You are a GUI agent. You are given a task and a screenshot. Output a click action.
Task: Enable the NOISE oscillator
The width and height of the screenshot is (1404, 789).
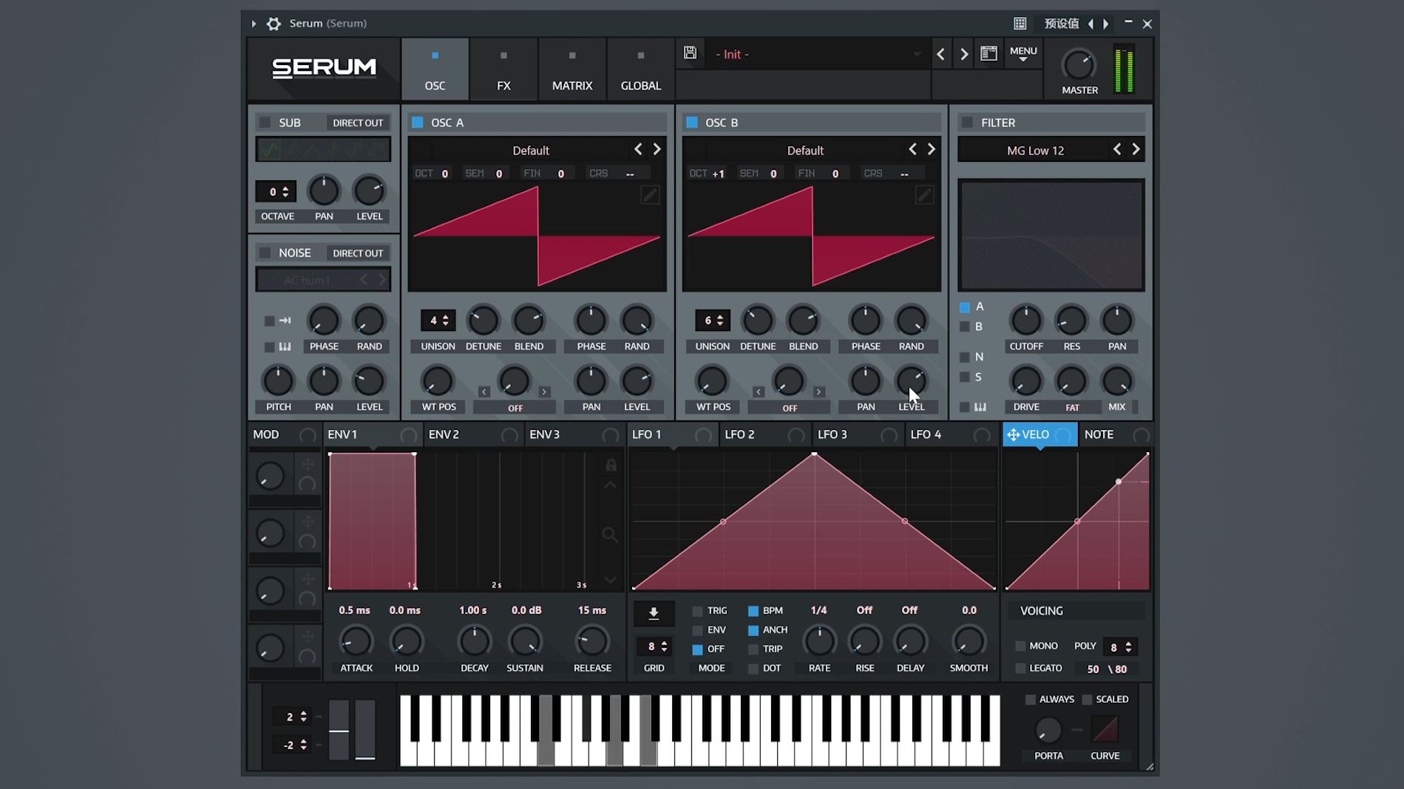point(265,253)
